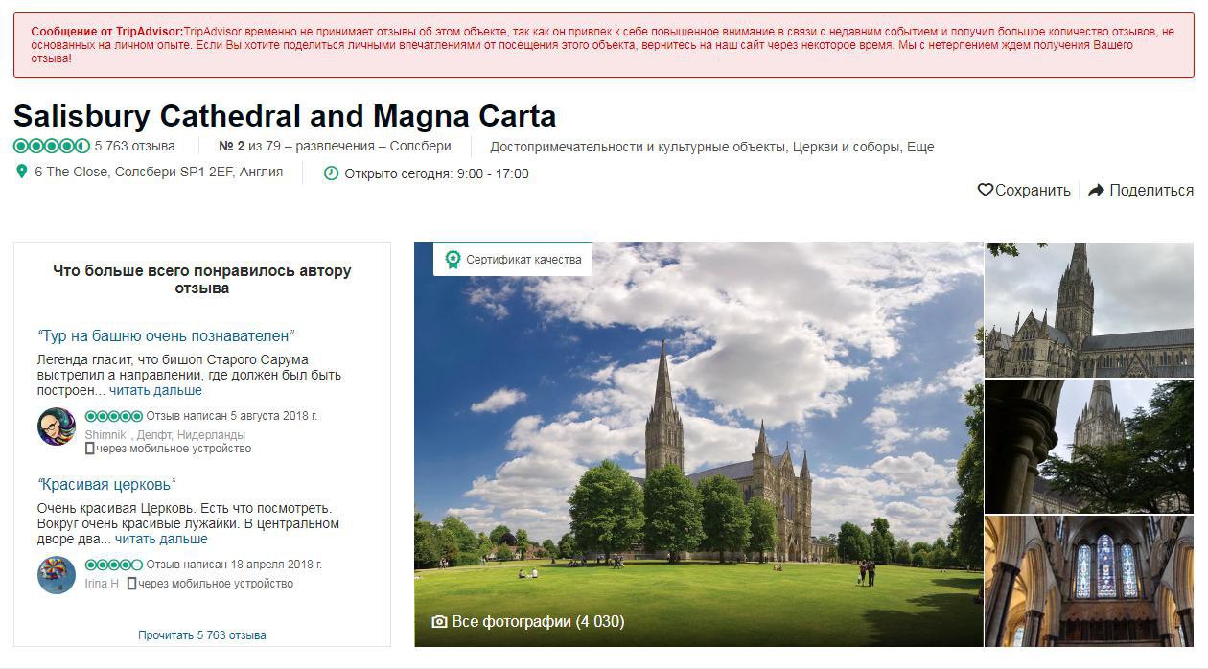Screen dimensions: 1208x669
Task: Click Отзыв написан 18 апреля 2018 г. text
Action: (x=234, y=565)
